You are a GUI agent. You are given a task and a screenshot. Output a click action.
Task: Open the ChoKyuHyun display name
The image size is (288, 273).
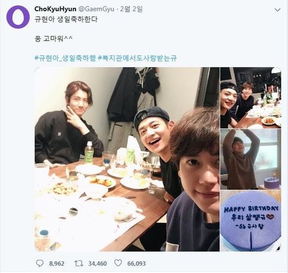coord(55,9)
